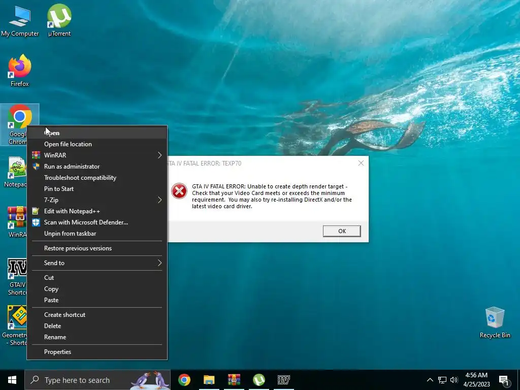Open the Windows Start menu
520x390 pixels.
[12, 380]
